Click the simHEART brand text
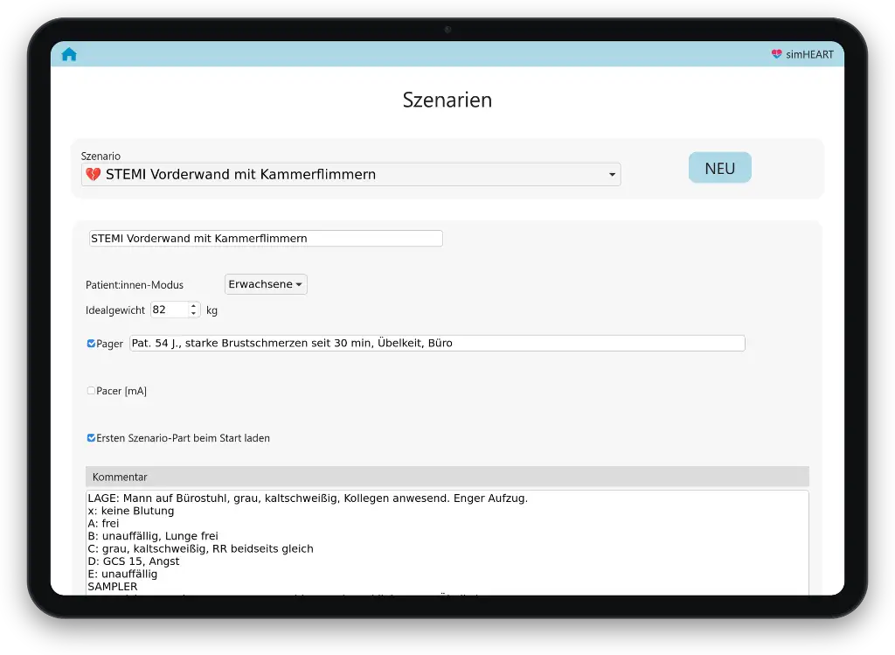 point(809,54)
